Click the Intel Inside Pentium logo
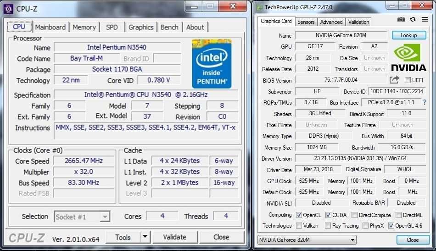Screen dimensions: 436x251 click(212, 64)
